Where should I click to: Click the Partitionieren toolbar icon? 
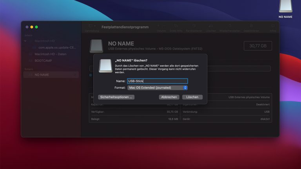194,26
